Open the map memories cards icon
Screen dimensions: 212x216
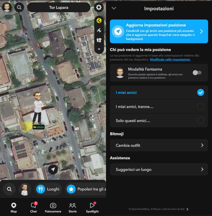99,40
